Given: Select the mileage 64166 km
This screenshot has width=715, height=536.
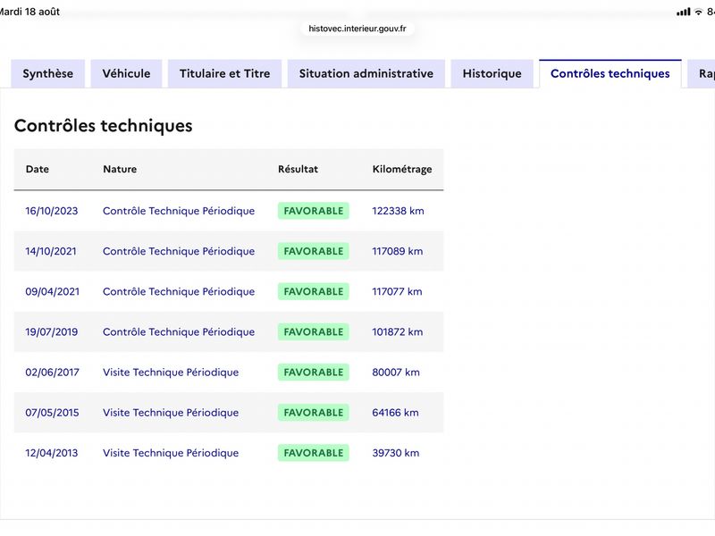Looking at the screenshot, I should (x=395, y=413).
